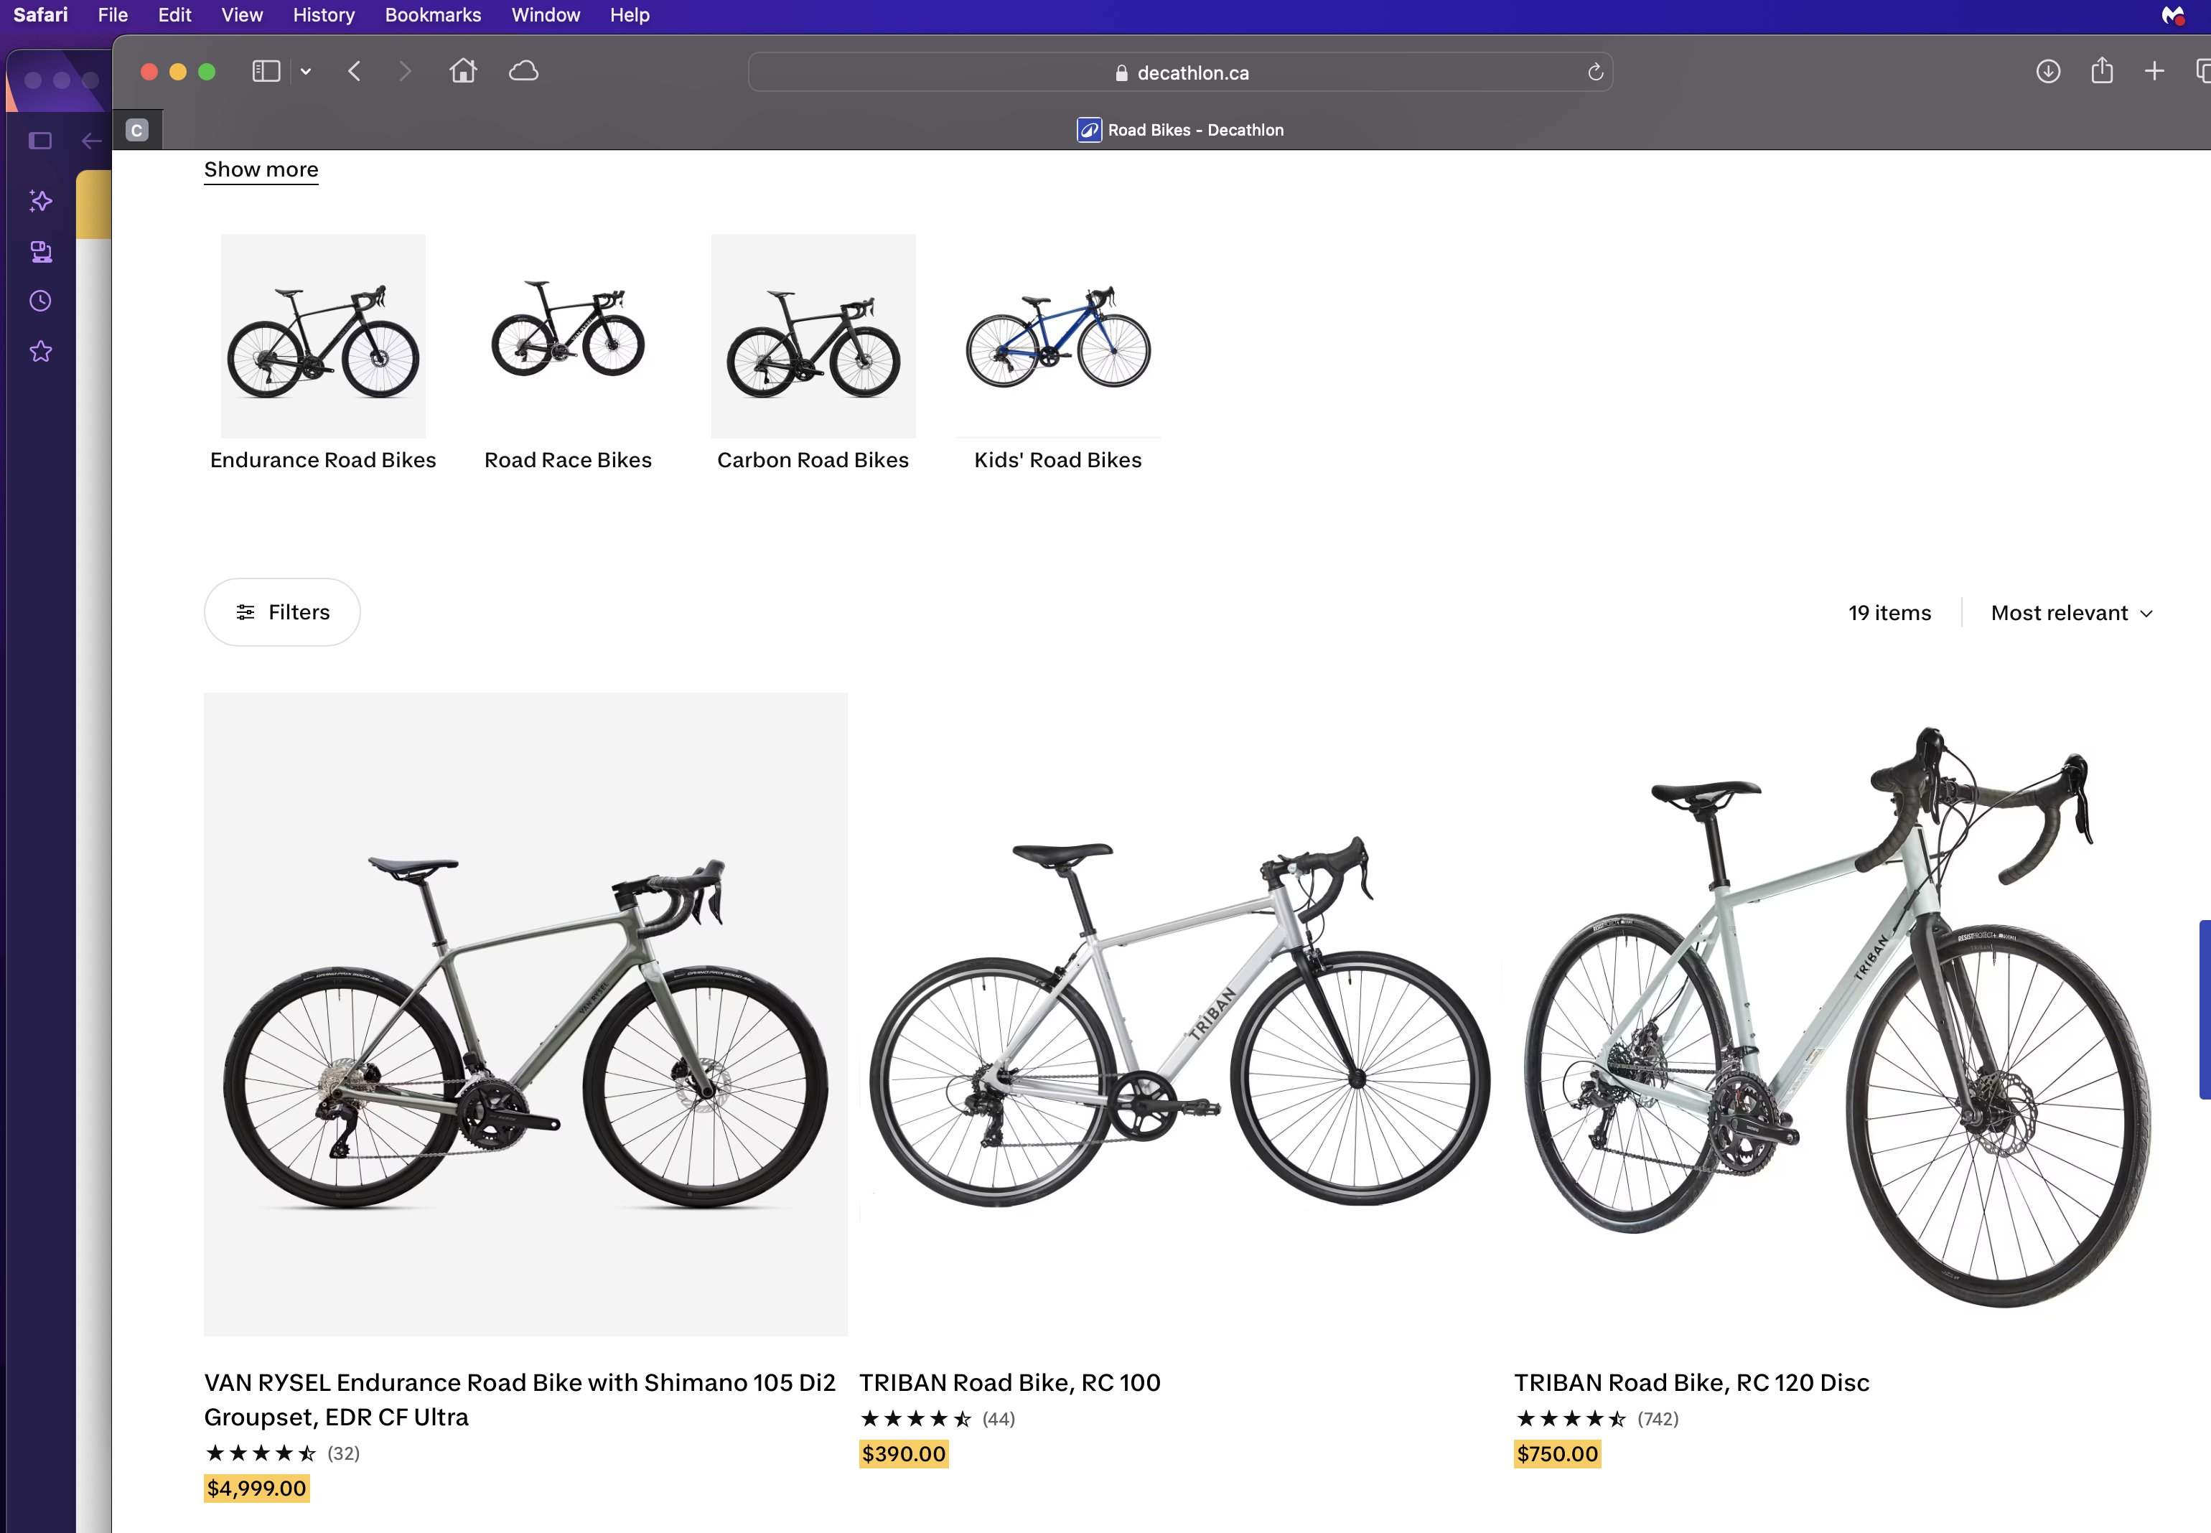Image resolution: width=2211 pixels, height=1533 pixels.
Task: Click the $390.00 price
Action: [904, 1454]
